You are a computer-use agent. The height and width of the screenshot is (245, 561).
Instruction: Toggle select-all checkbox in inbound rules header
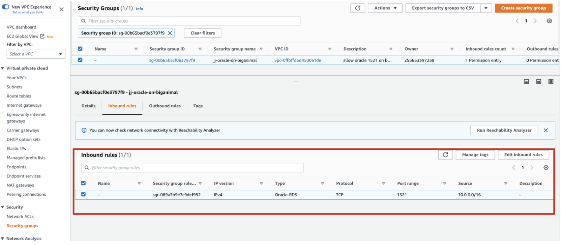click(83, 183)
